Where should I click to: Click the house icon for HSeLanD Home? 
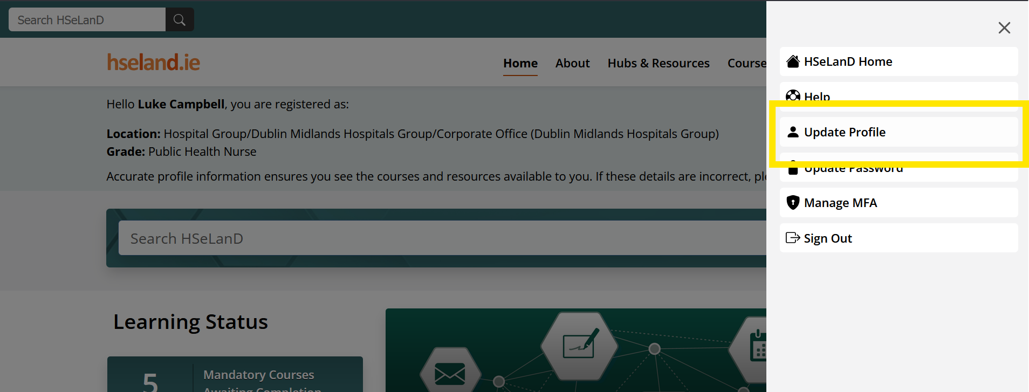[793, 61]
